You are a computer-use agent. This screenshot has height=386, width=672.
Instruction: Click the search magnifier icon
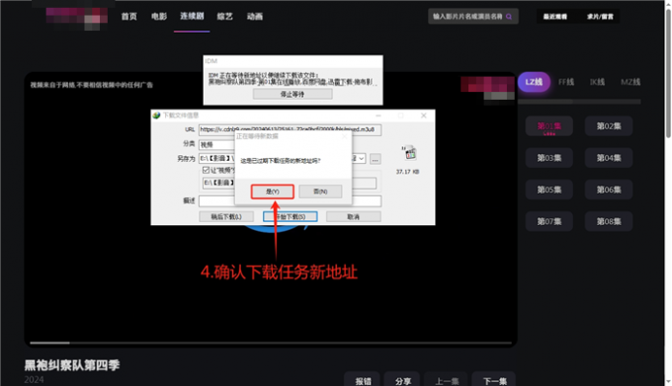pyautogui.click(x=509, y=17)
